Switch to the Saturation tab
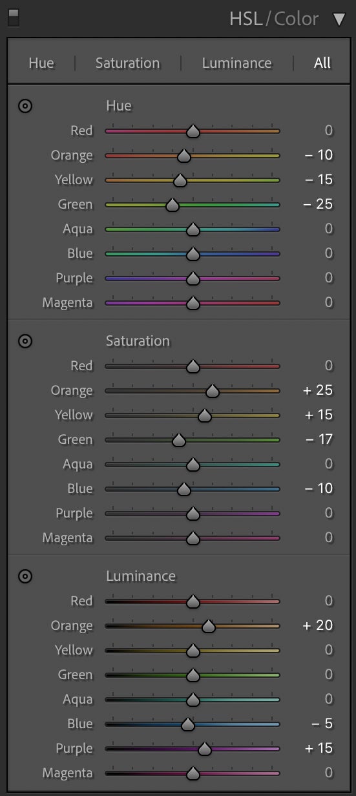Image resolution: width=356 pixels, height=796 pixels. click(127, 63)
